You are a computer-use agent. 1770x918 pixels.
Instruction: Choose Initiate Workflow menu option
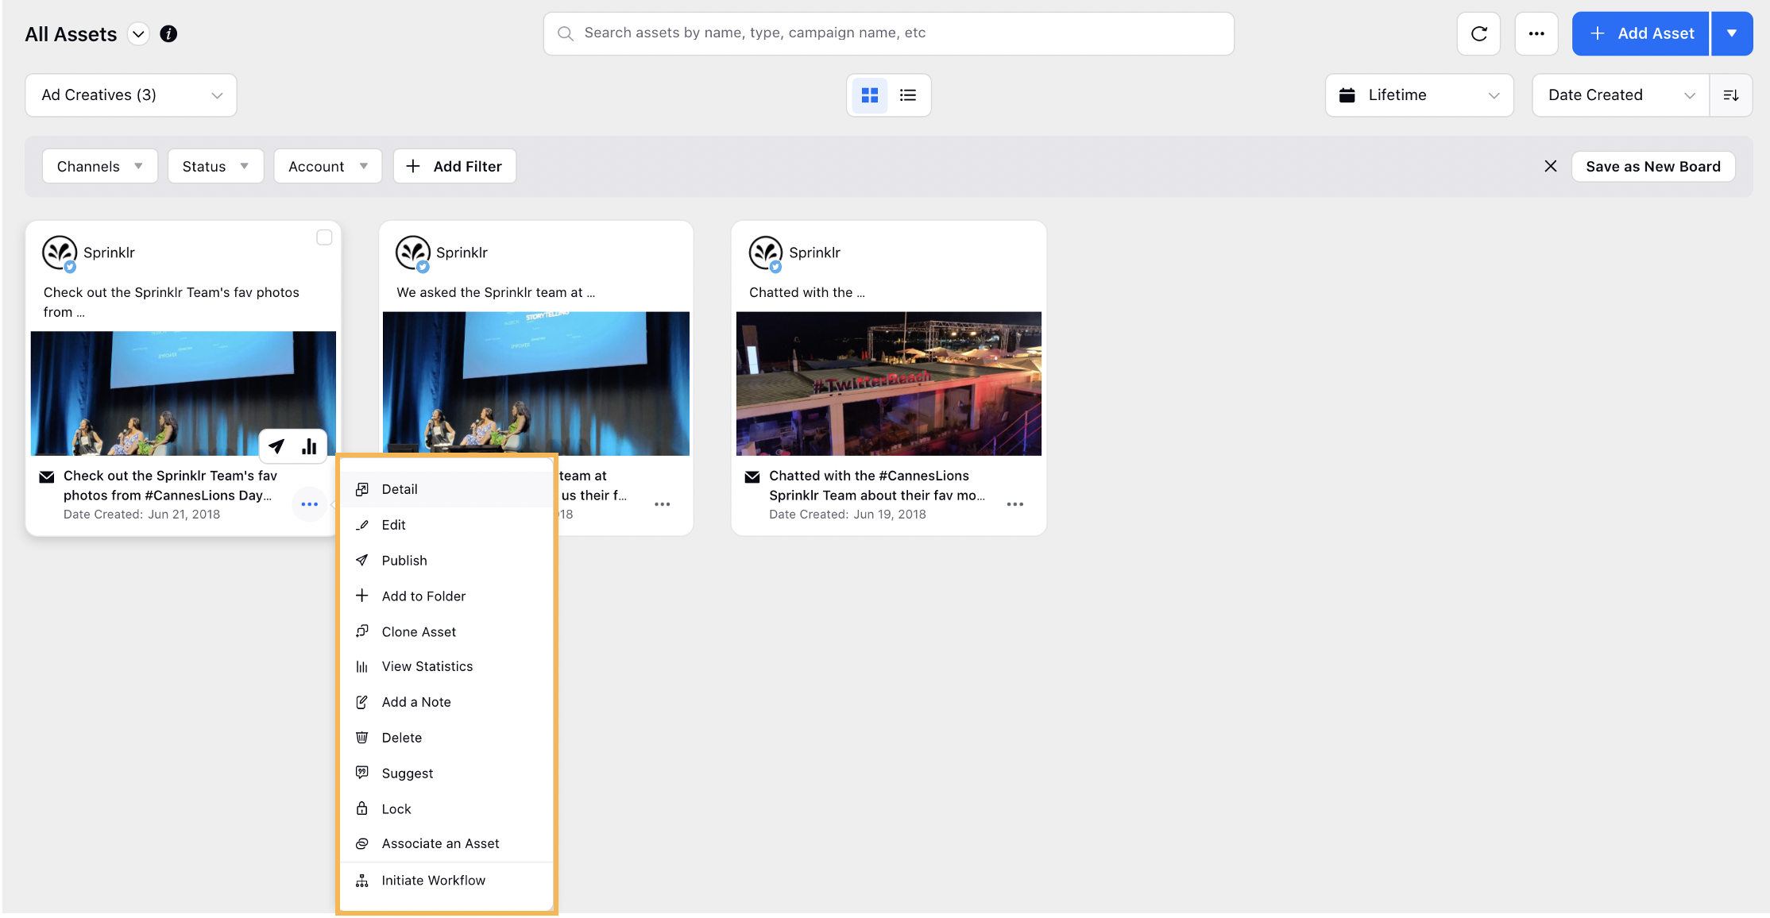(x=446, y=881)
